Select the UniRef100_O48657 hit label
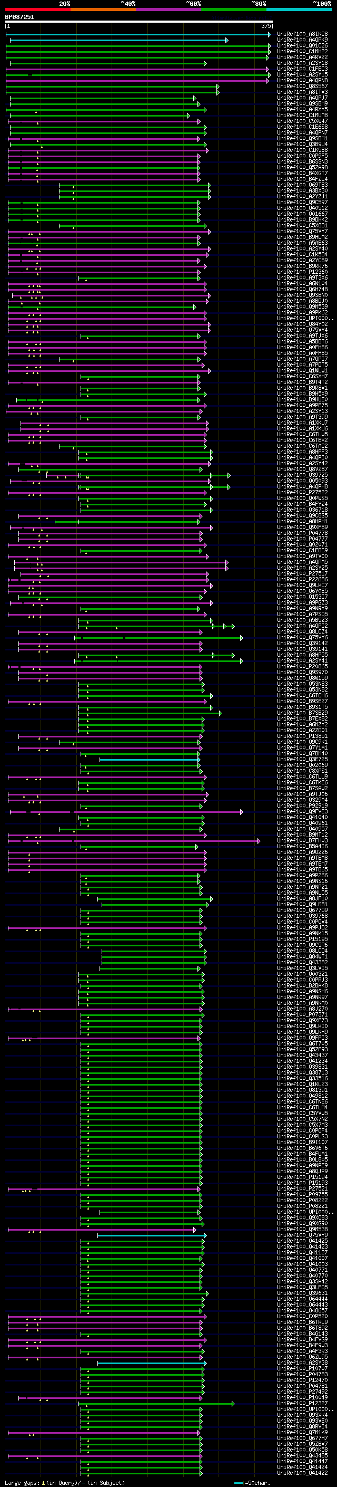 coord(302,1311)
